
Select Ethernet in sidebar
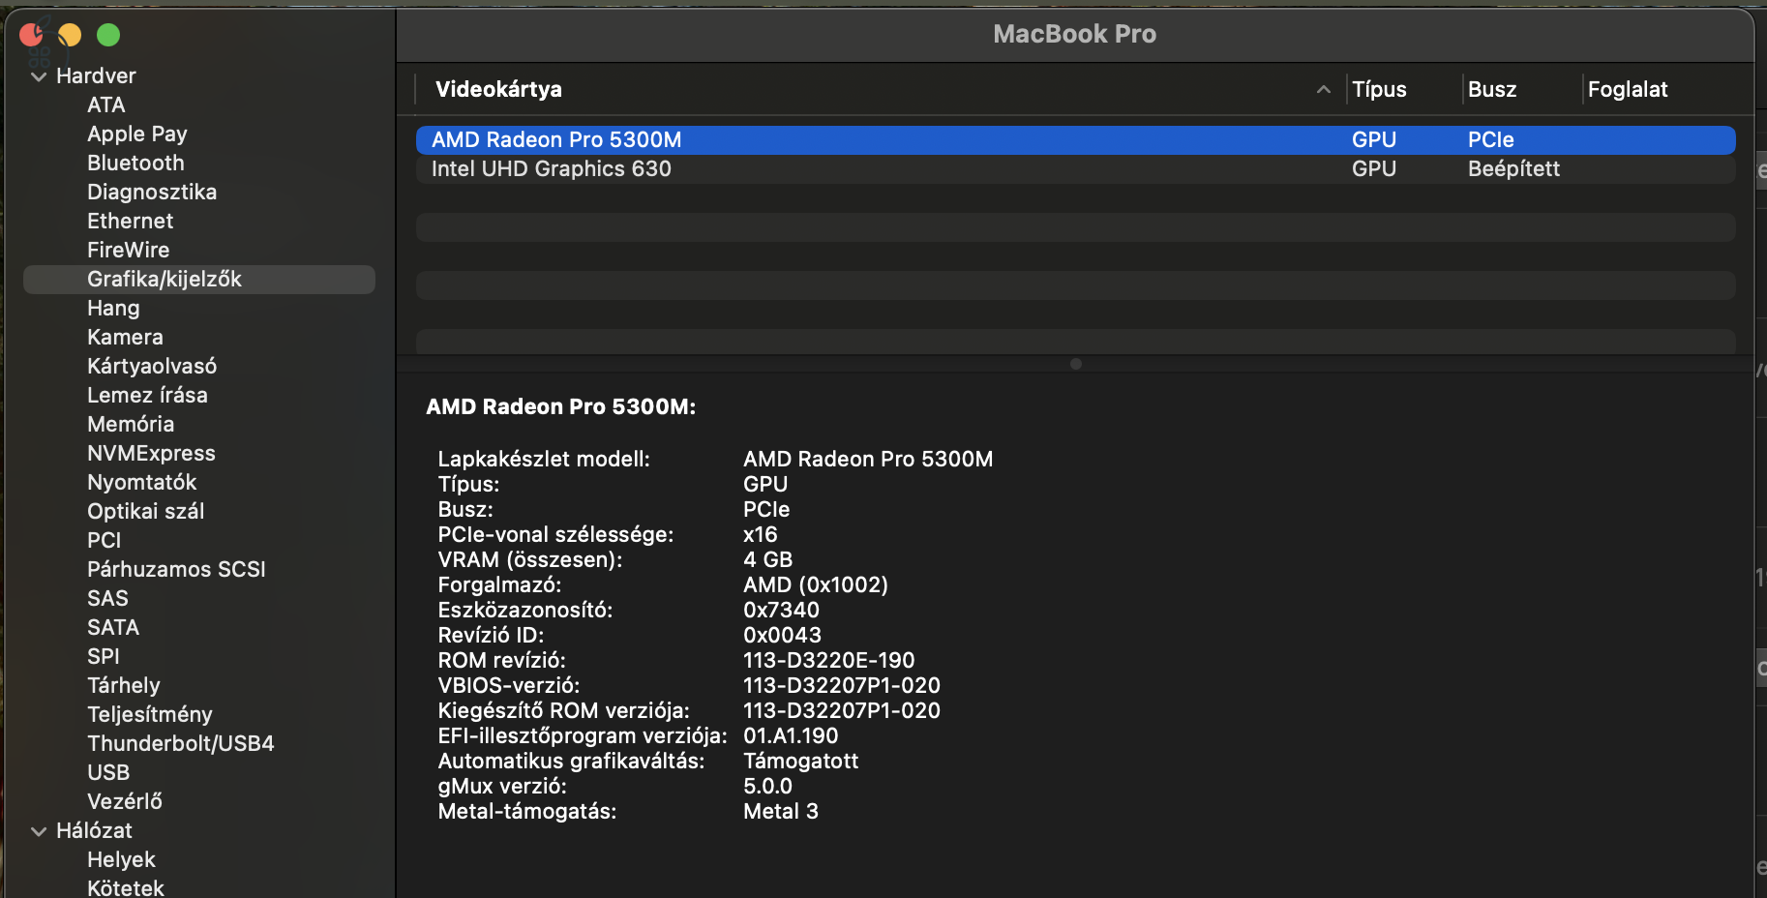131,221
